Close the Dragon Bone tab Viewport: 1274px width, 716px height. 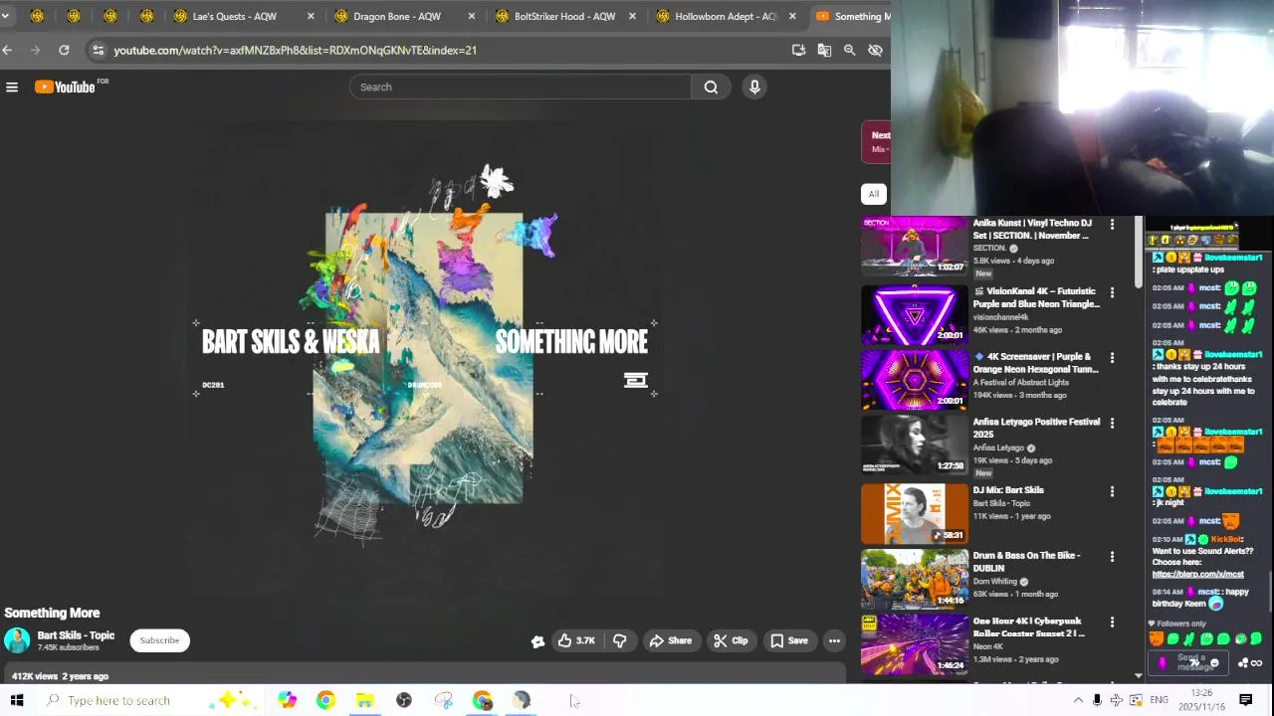coord(472,16)
